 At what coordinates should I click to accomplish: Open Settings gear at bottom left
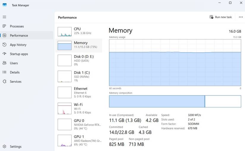(x=4, y=146)
